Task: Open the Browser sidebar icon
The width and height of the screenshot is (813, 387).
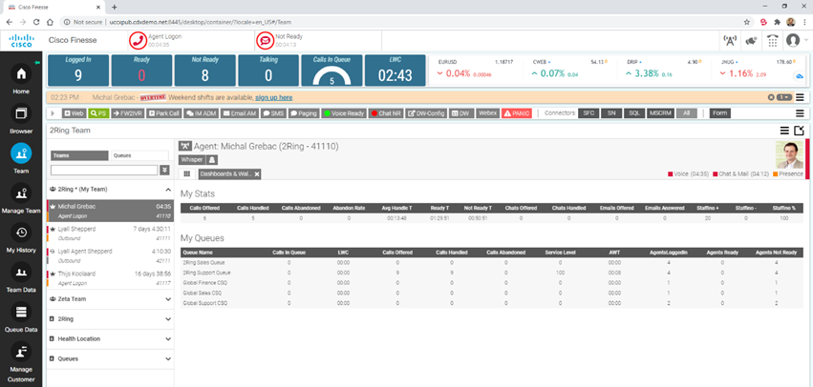Action: [21, 113]
